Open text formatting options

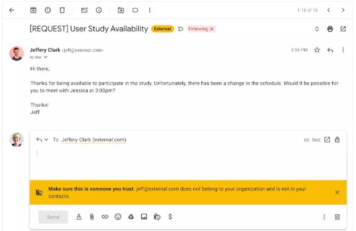79,217
